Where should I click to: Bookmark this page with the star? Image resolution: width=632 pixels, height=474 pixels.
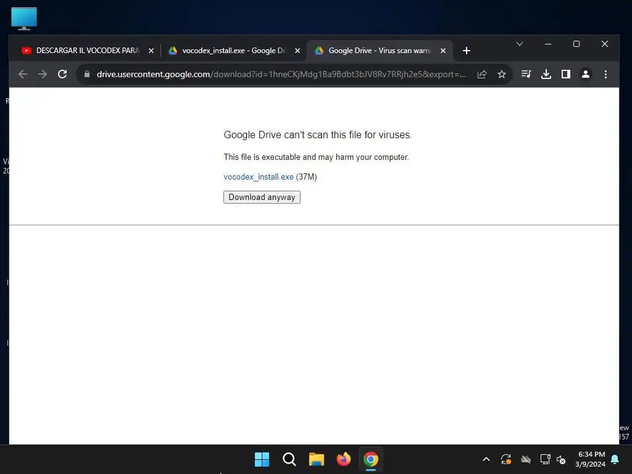pos(501,74)
